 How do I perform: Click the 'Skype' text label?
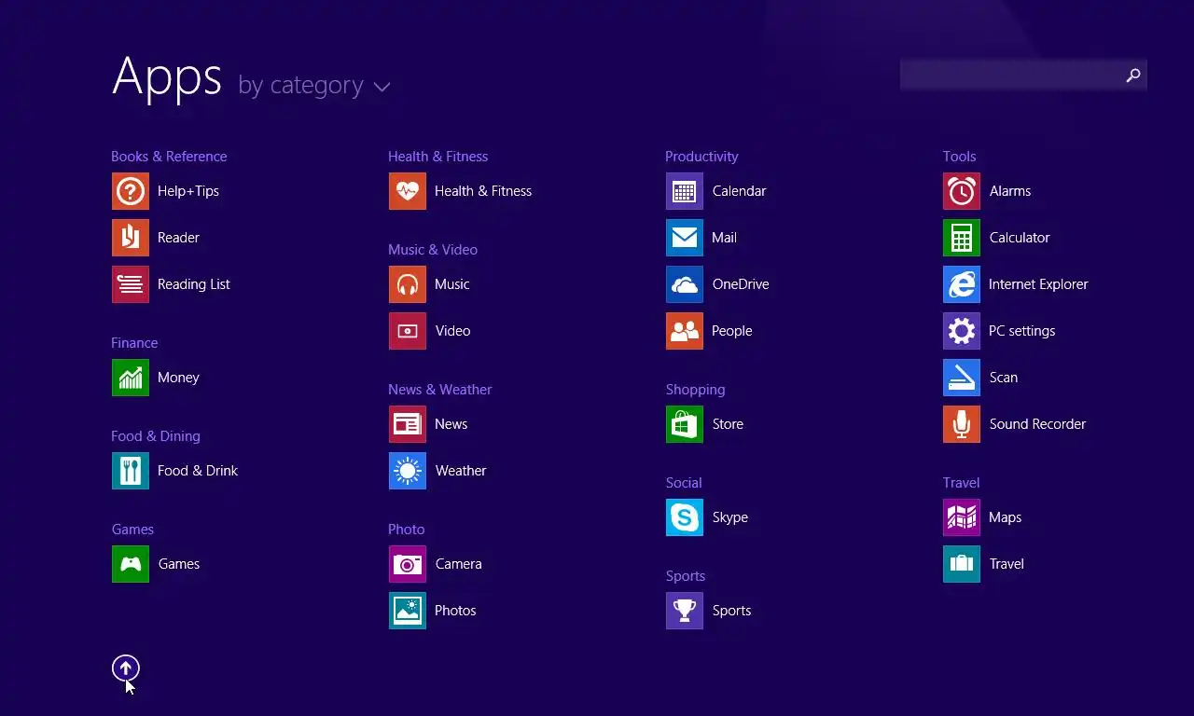click(730, 517)
